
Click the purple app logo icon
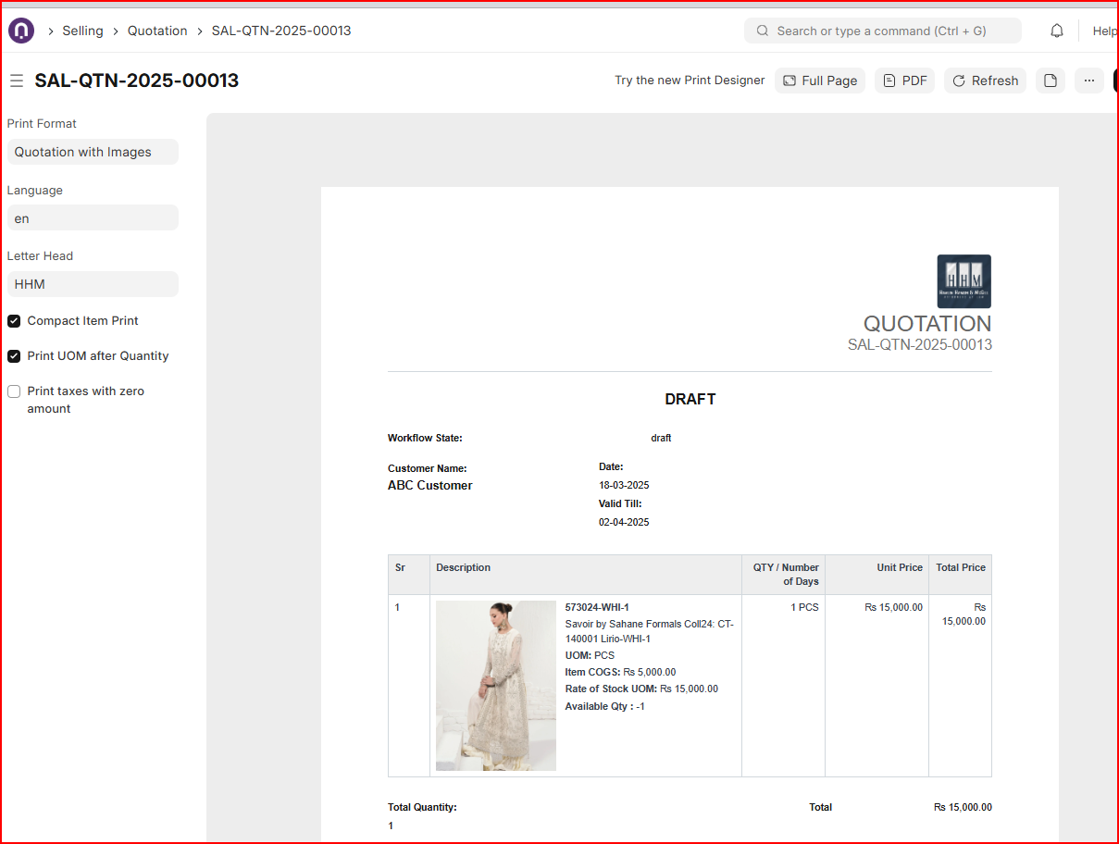pos(21,31)
